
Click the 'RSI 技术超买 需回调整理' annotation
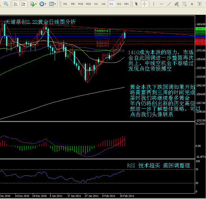[158, 165]
